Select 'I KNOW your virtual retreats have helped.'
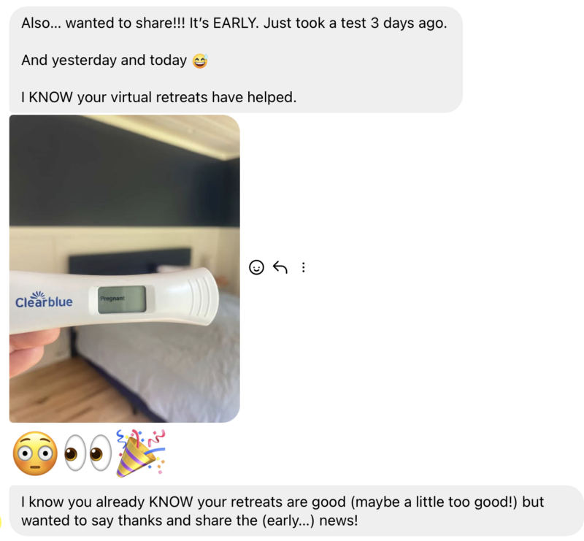 158,97
